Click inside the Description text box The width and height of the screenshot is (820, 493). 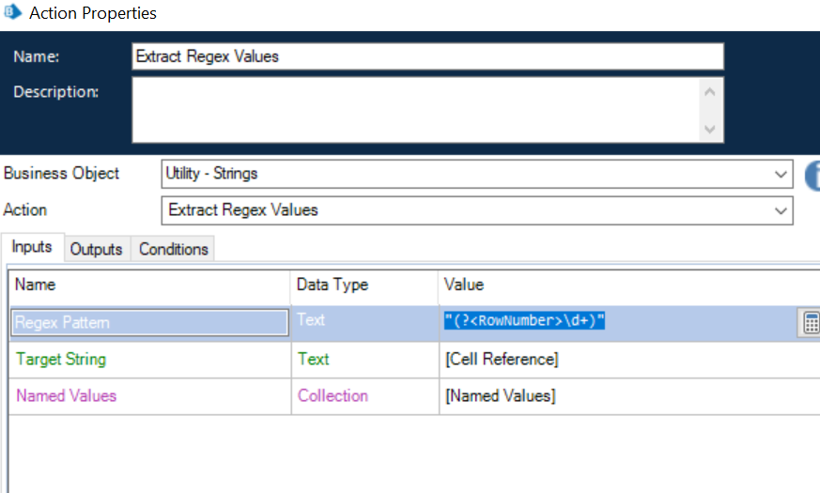413,110
